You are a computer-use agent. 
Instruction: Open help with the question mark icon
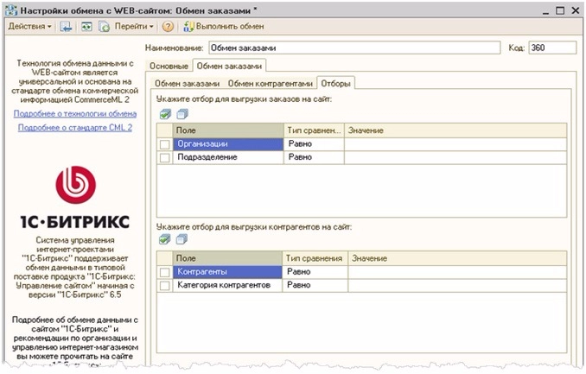point(168,27)
